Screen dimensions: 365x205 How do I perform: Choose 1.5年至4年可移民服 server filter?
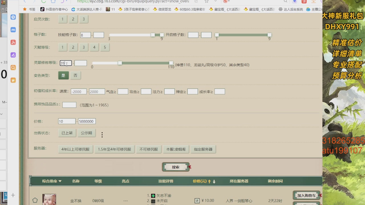click(114, 149)
